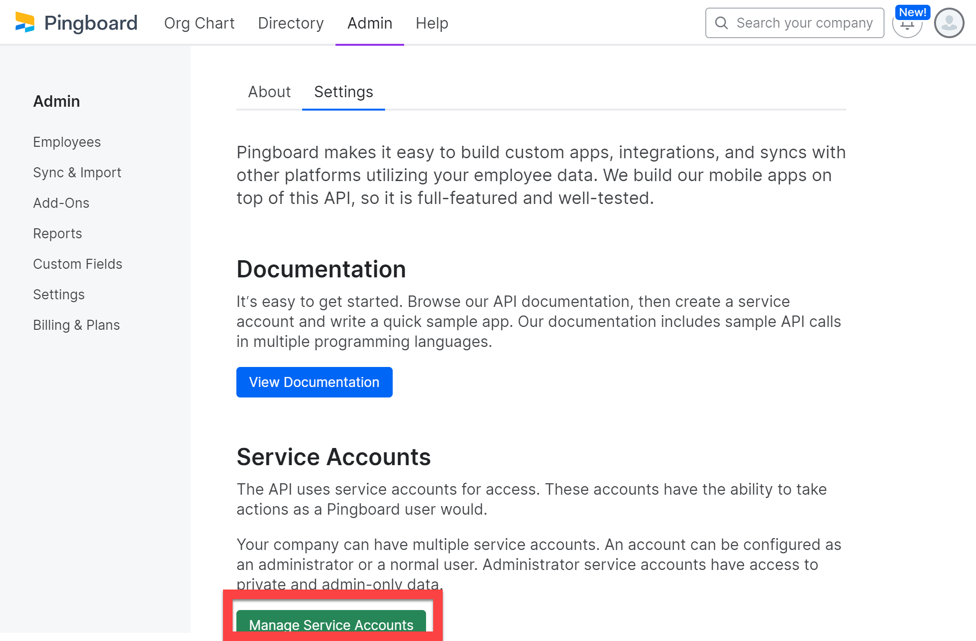Click the Documentation heading
This screenshot has height=641, width=976.
pos(321,269)
